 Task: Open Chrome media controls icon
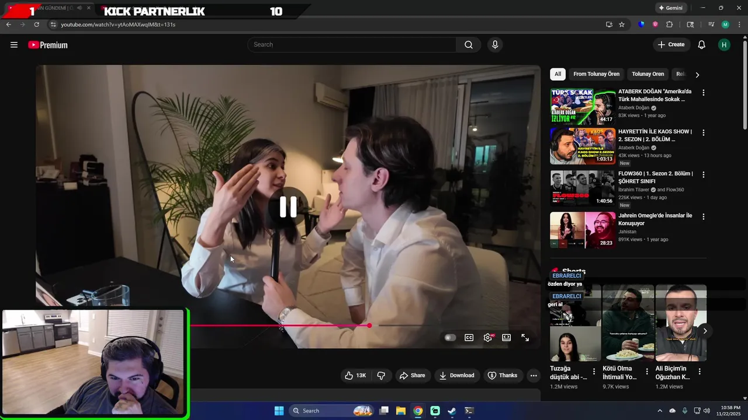point(711,24)
